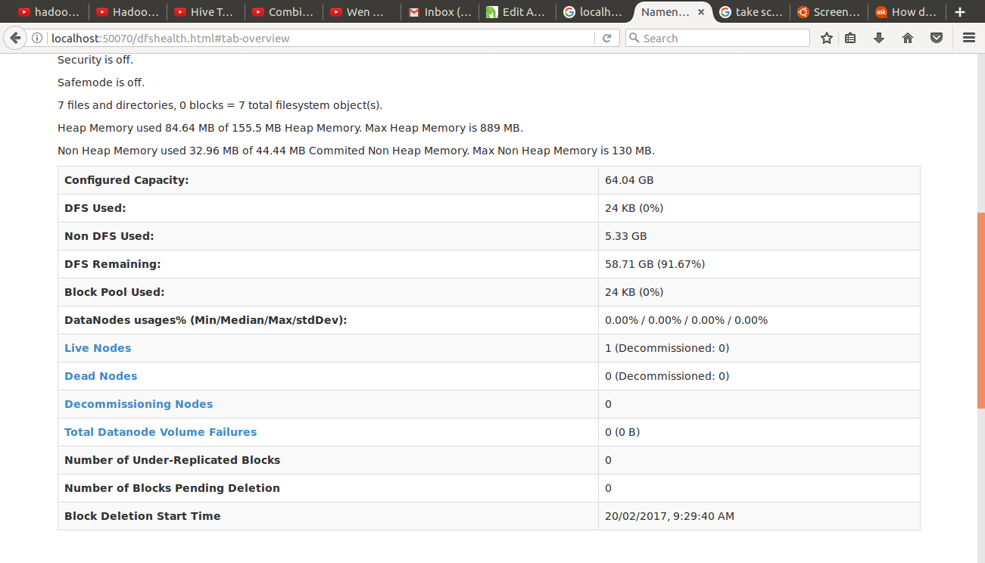
Task: Switch to the Inbox email tab
Action: tap(439, 11)
